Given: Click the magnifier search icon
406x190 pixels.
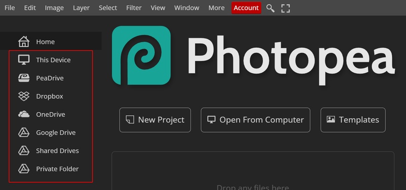Looking at the screenshot, I should coord(270,8).
